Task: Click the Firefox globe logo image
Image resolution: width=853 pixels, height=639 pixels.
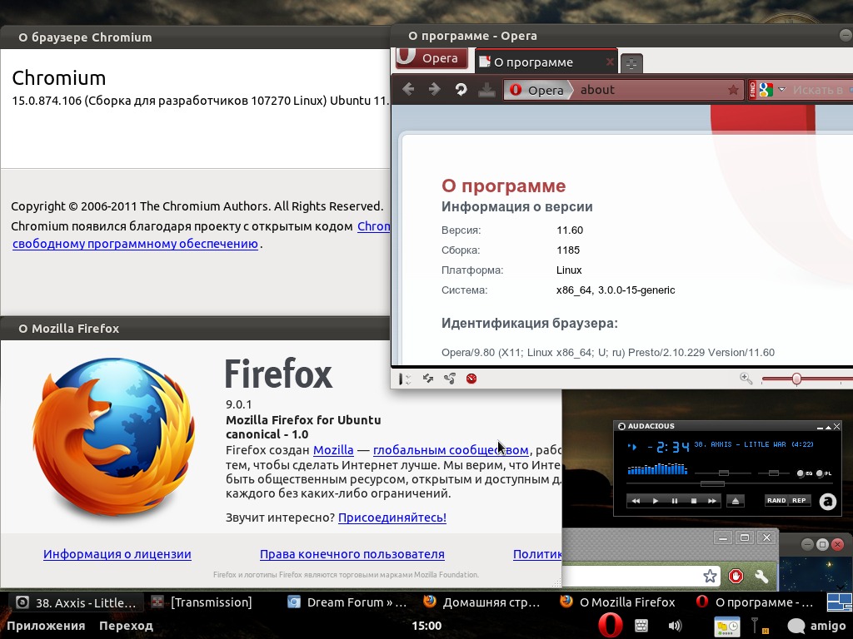Action: 113,436
